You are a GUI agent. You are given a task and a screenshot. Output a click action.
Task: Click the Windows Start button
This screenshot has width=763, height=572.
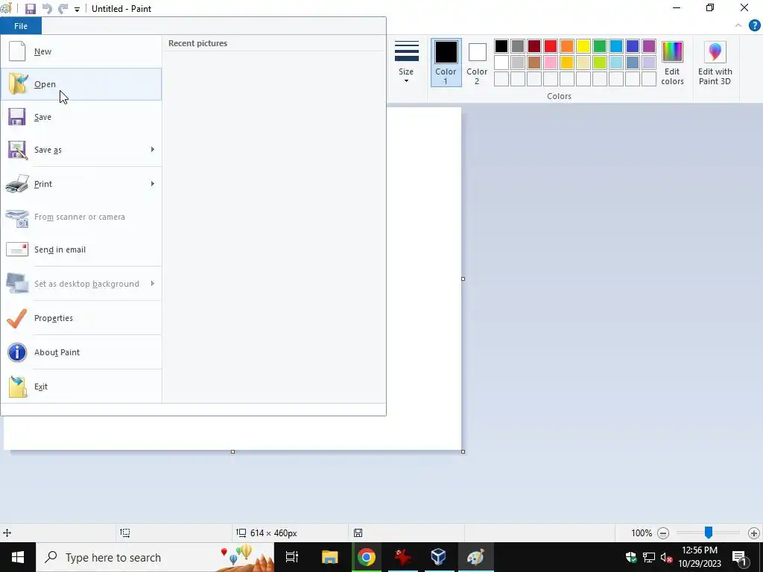[x=18, y=557]
